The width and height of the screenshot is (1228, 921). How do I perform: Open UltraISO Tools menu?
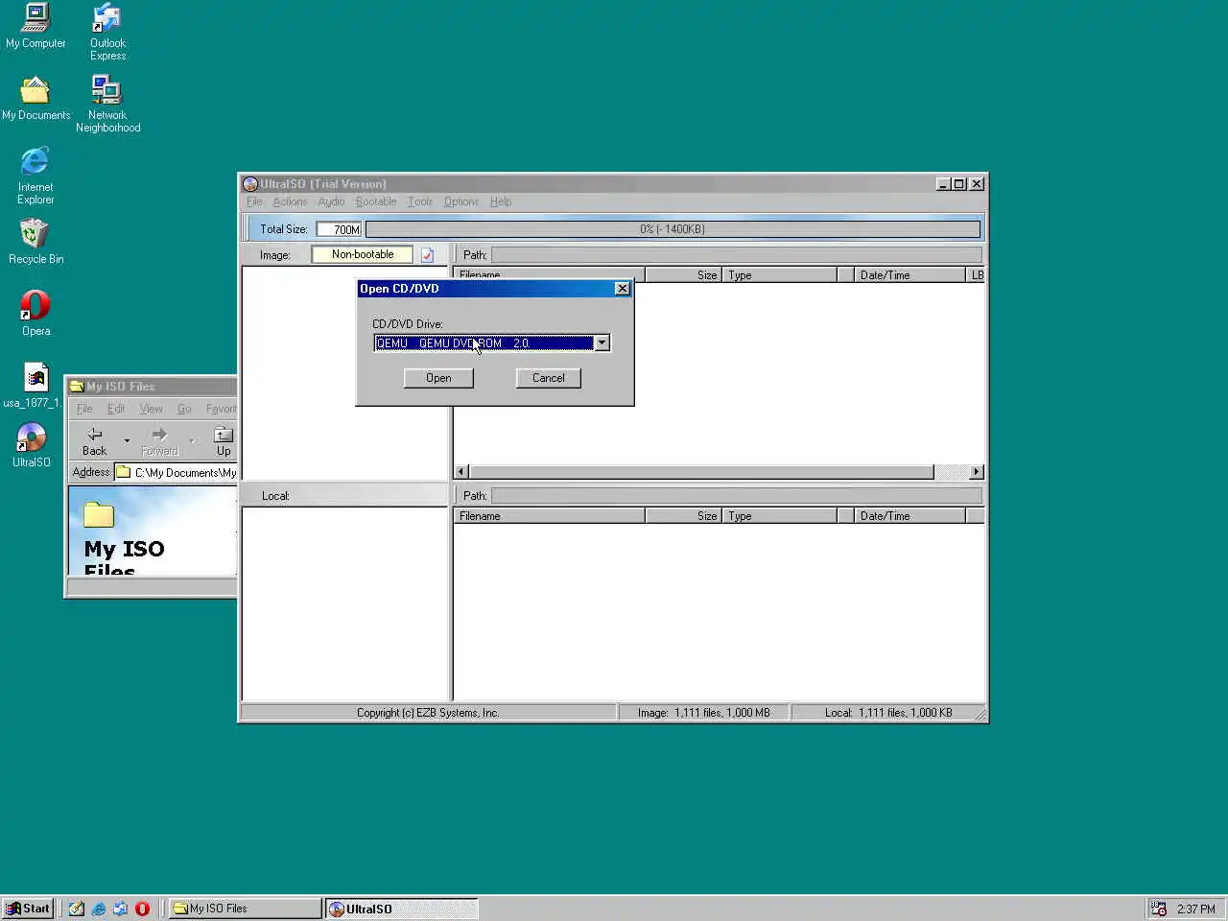[420, 202]
